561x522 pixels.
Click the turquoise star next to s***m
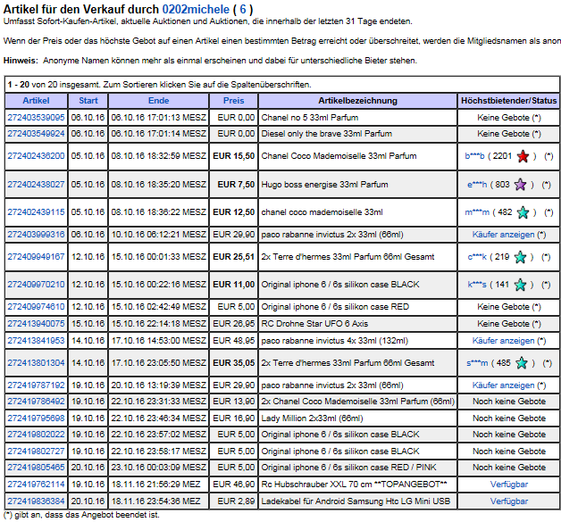click(x=522, y=363)
